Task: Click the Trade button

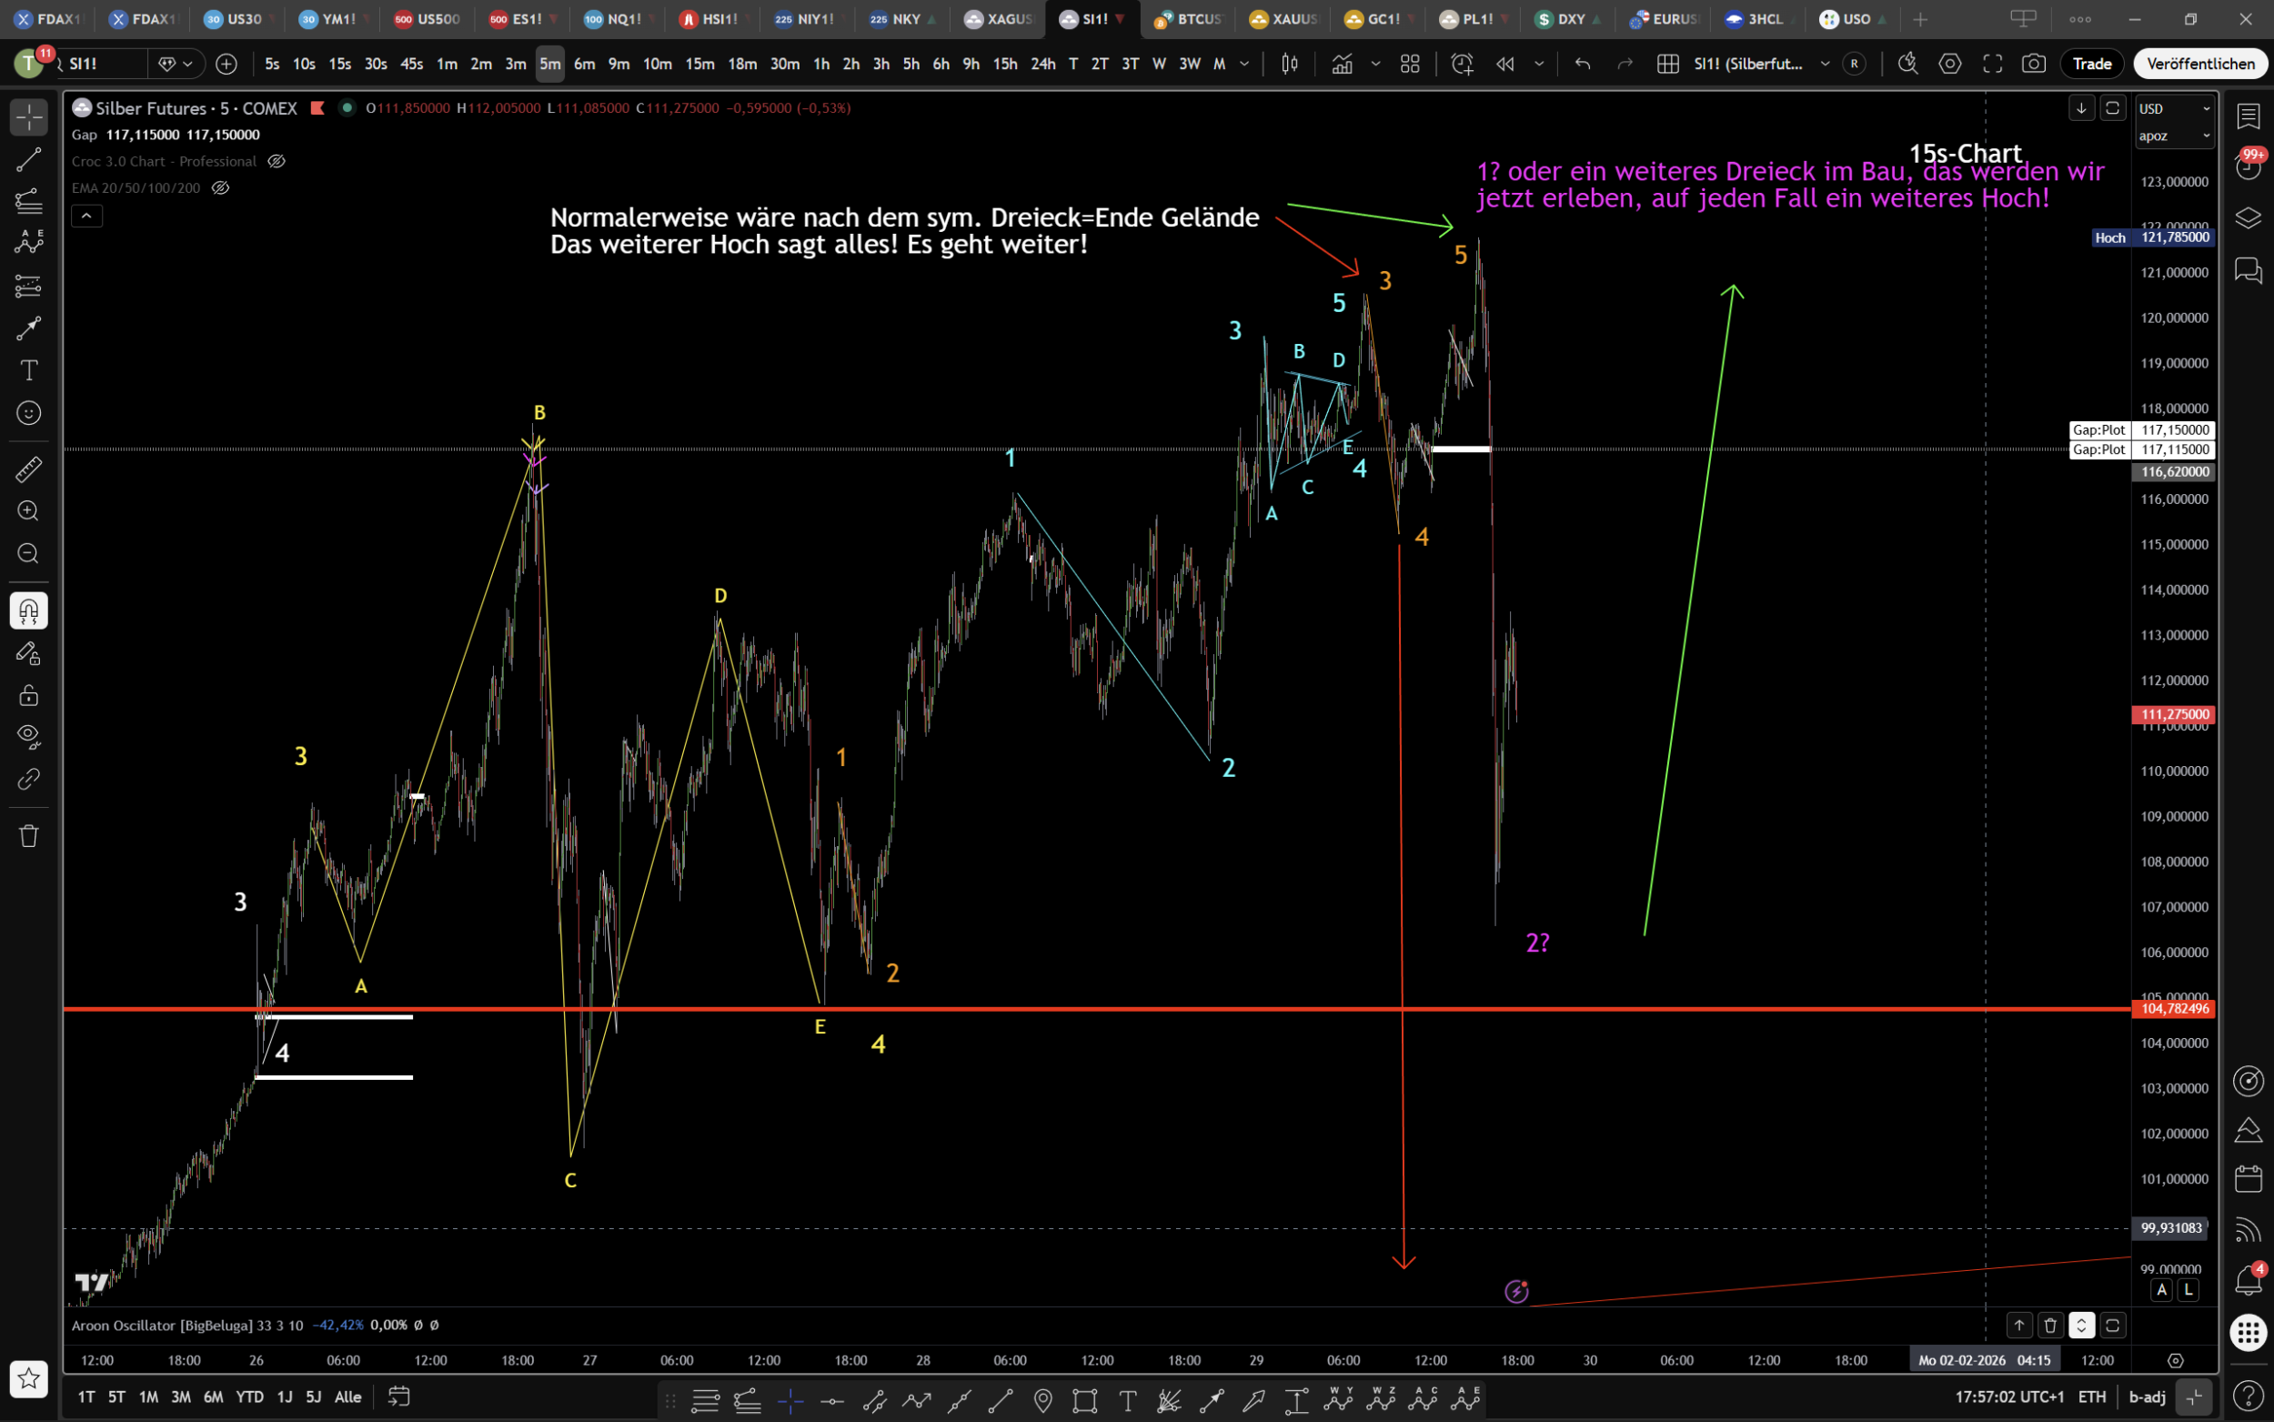Action: coord(2092,64)
